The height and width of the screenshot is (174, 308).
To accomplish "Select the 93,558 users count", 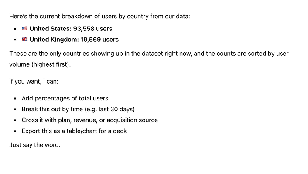I will [92, 29].
